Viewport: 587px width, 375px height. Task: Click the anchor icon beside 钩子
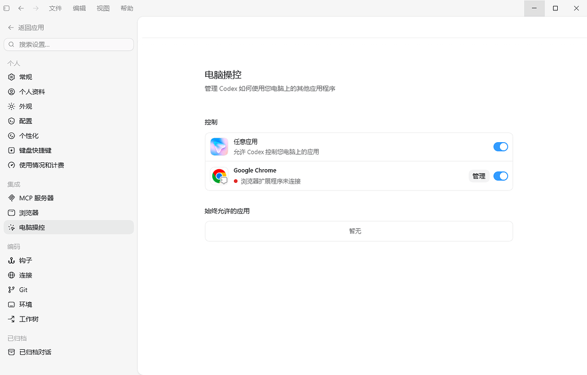pos(11,260)
